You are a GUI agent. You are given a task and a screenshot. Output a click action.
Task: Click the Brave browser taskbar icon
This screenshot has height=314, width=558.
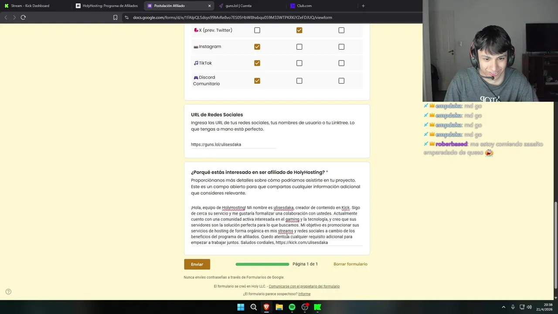click(266, 307)
